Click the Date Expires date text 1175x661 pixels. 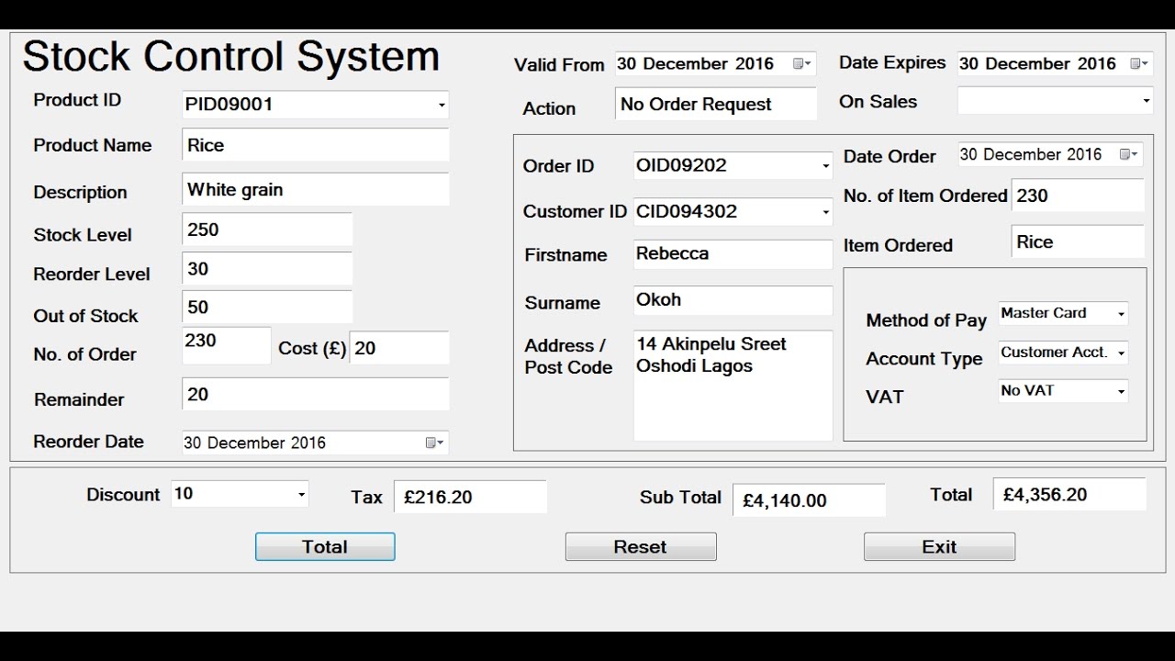click(1037, 63)
